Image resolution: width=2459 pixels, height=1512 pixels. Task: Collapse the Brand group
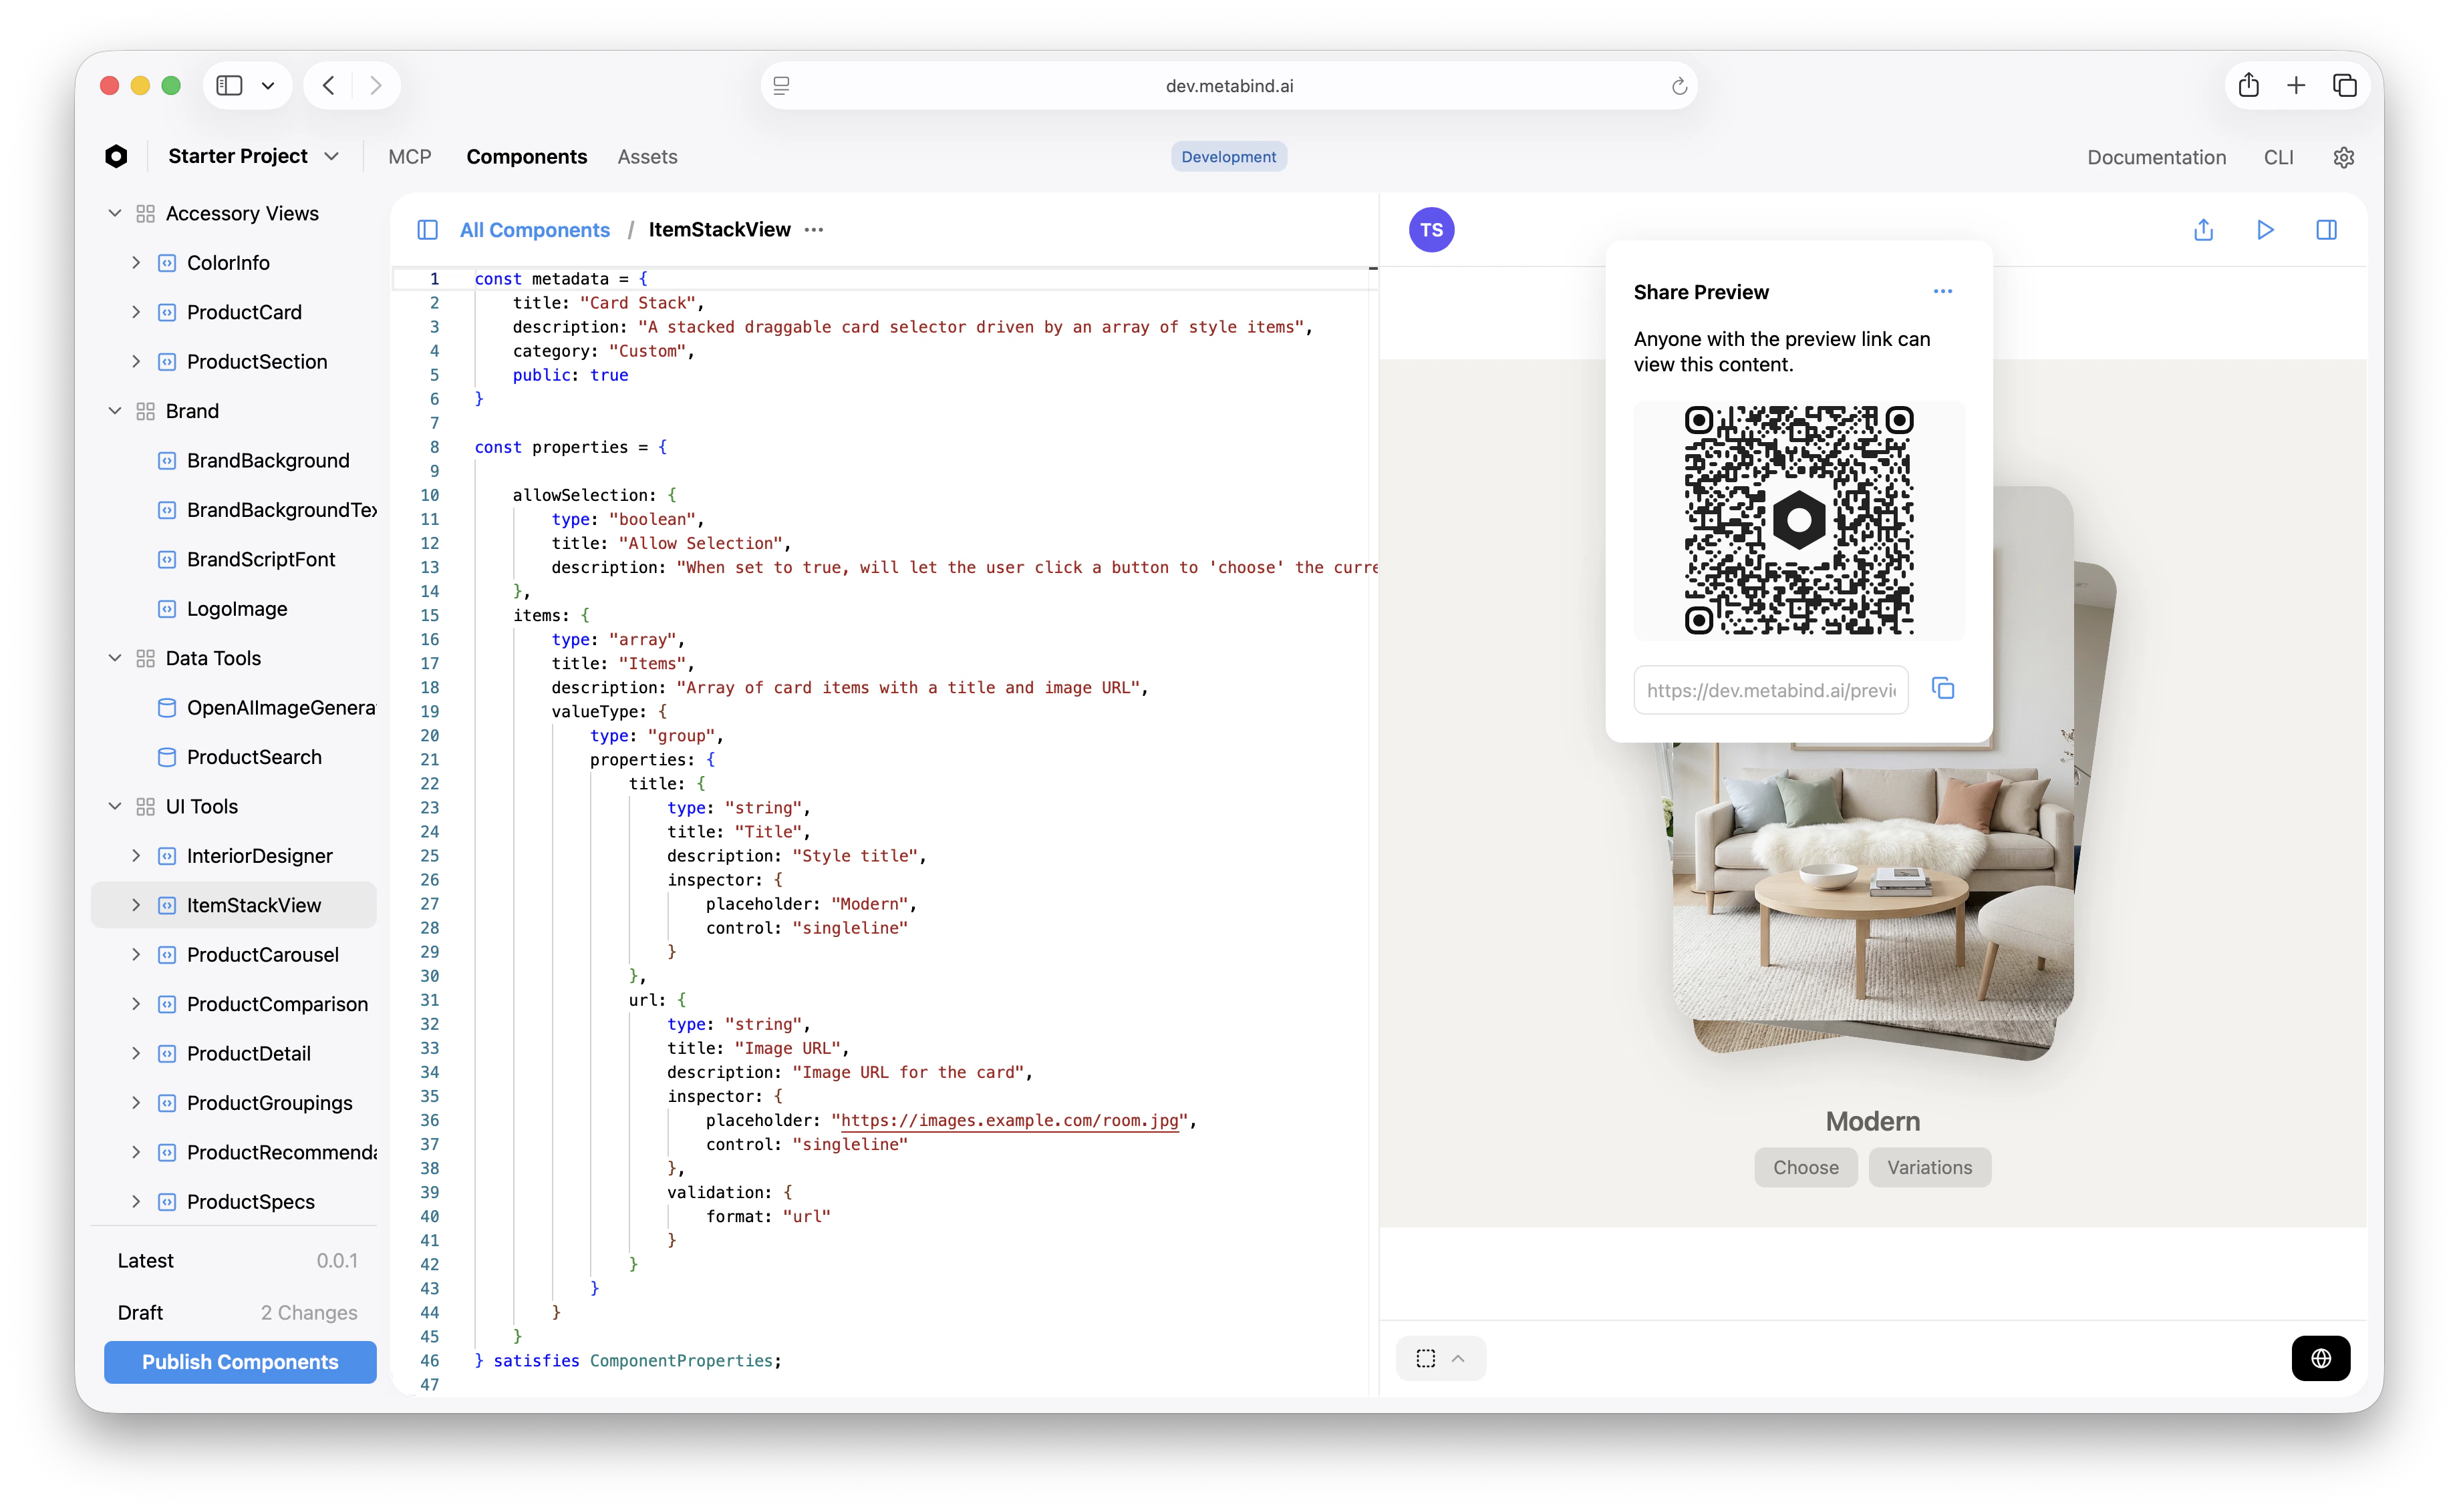click(114, 411)
